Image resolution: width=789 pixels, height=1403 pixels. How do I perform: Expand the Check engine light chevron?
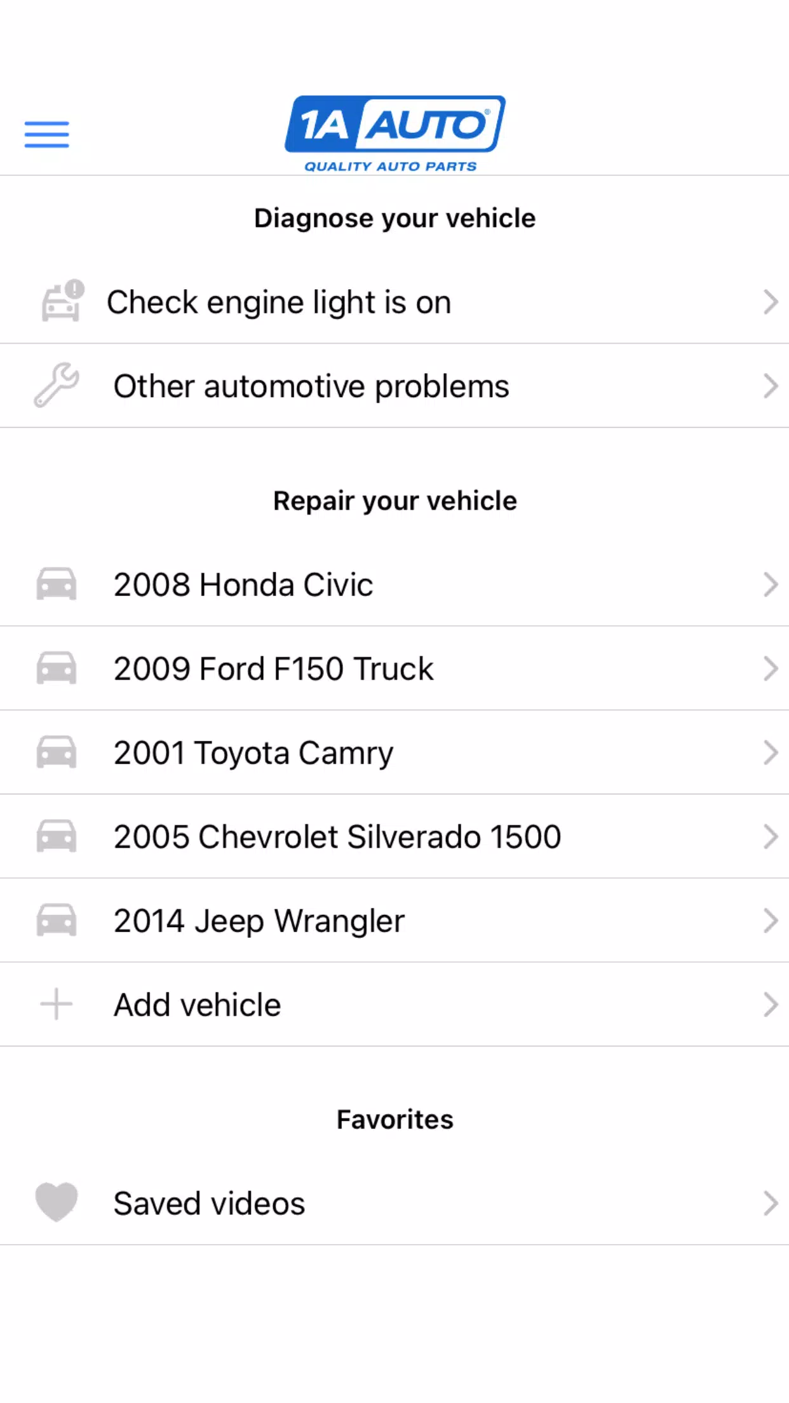click(x=770, y=302)
